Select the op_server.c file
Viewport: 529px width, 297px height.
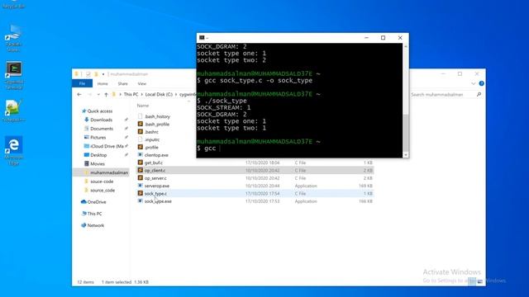pos(152,178)
